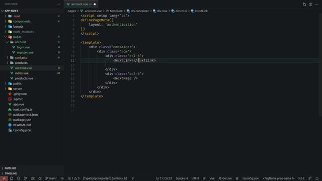Open editor more actions ellipsis

pos(316,4)
